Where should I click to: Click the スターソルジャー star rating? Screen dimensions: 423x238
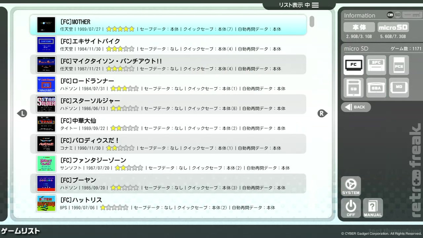coord(124,108)
